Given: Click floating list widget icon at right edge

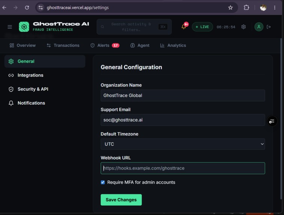Looking at the screenshot, I should tap(272, 121).
